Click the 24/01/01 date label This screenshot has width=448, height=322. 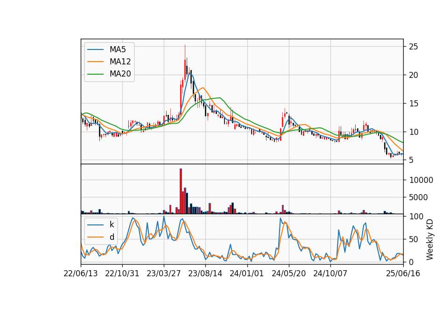(247, 274)
